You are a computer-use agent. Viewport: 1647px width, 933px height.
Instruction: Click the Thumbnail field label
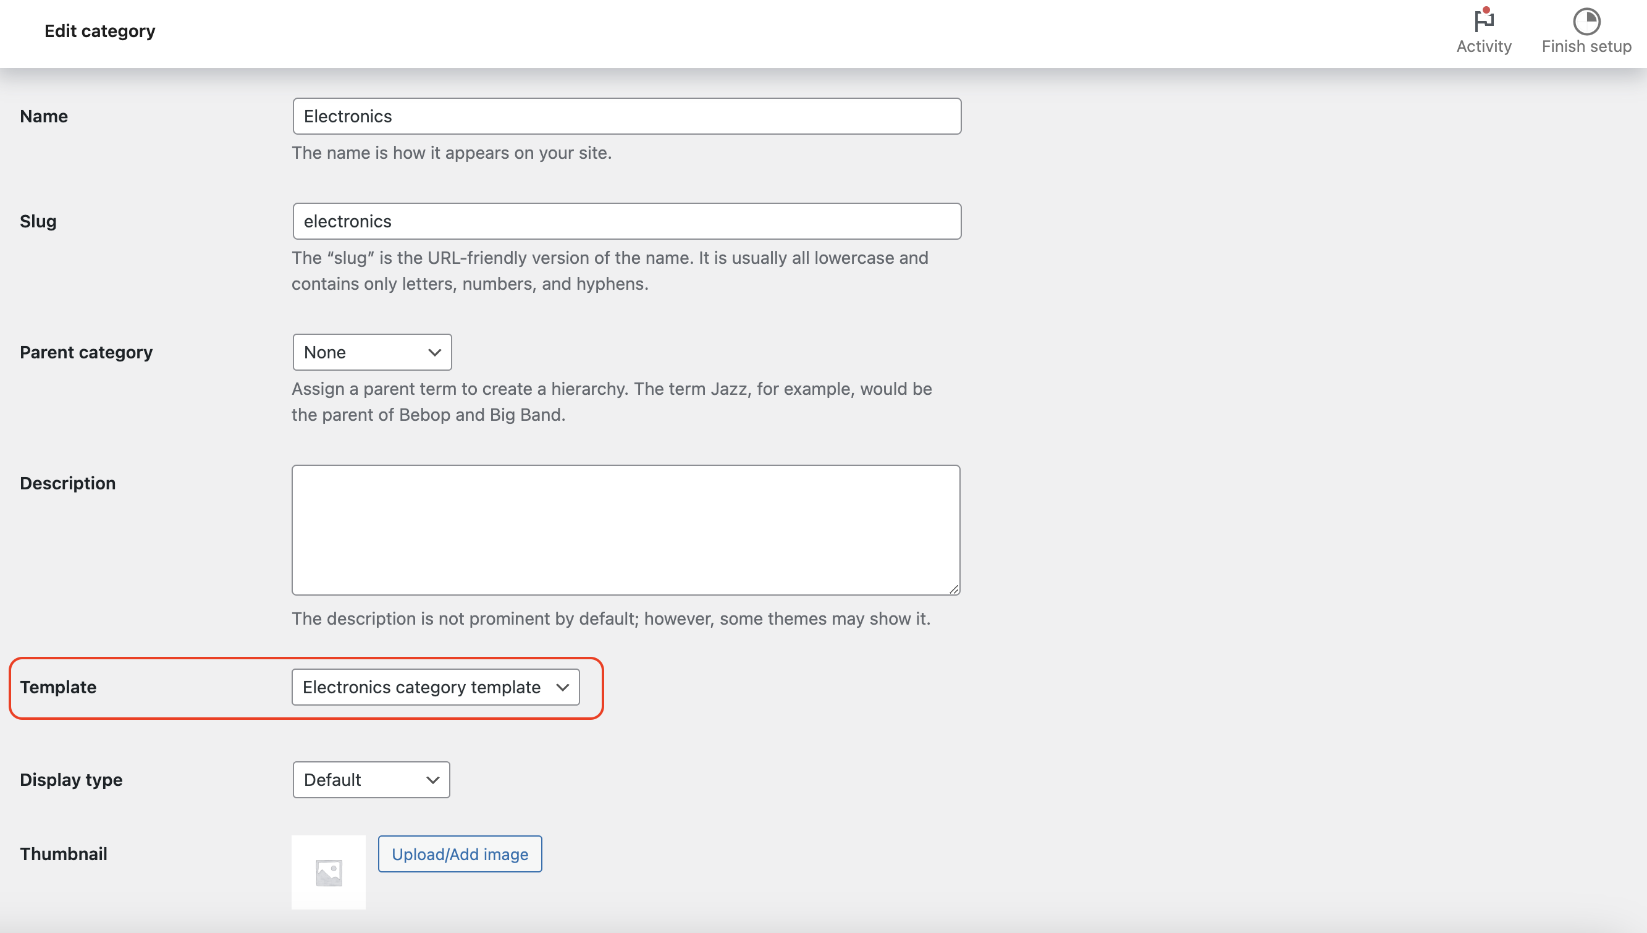pos(63,853)
